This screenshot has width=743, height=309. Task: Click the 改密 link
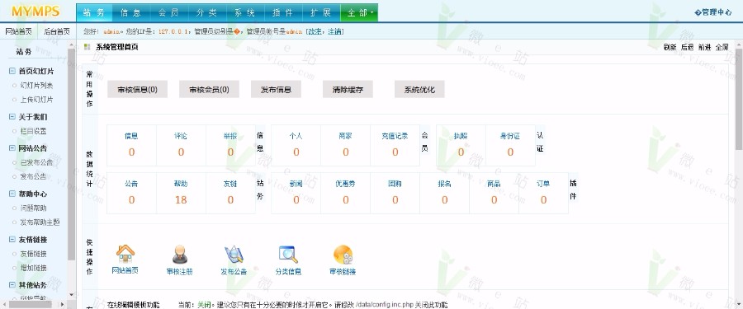pyautogui.click(x=315, y=31)
